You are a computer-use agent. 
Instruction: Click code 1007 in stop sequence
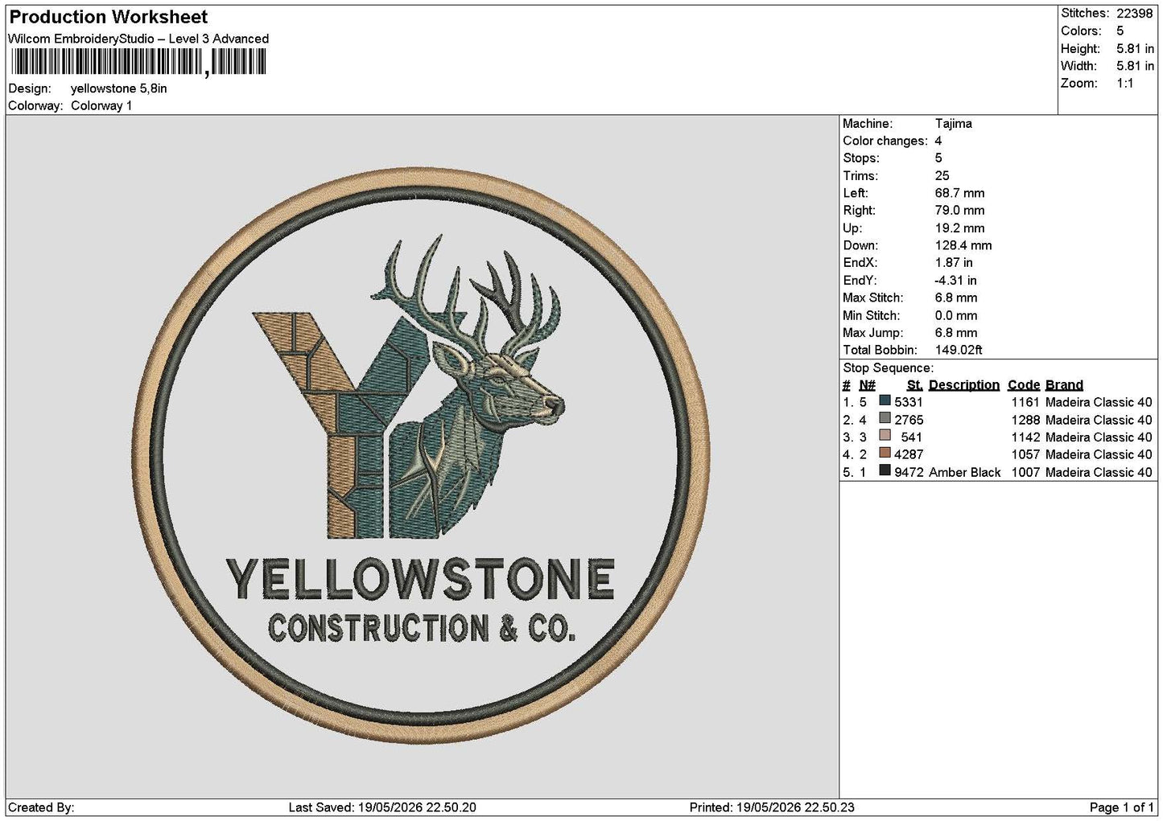1026,473
